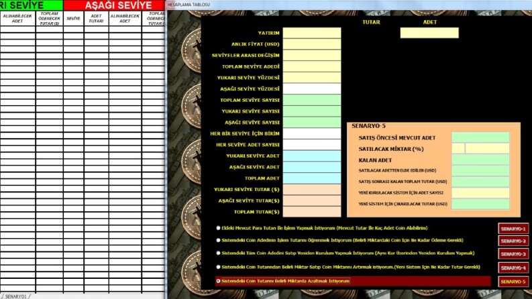
Task: Click the AŞAĞI SEVİYE red header cell
Action: click(114, 5)
